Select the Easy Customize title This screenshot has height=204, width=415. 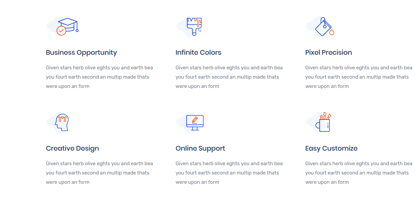tap(331, 148)
